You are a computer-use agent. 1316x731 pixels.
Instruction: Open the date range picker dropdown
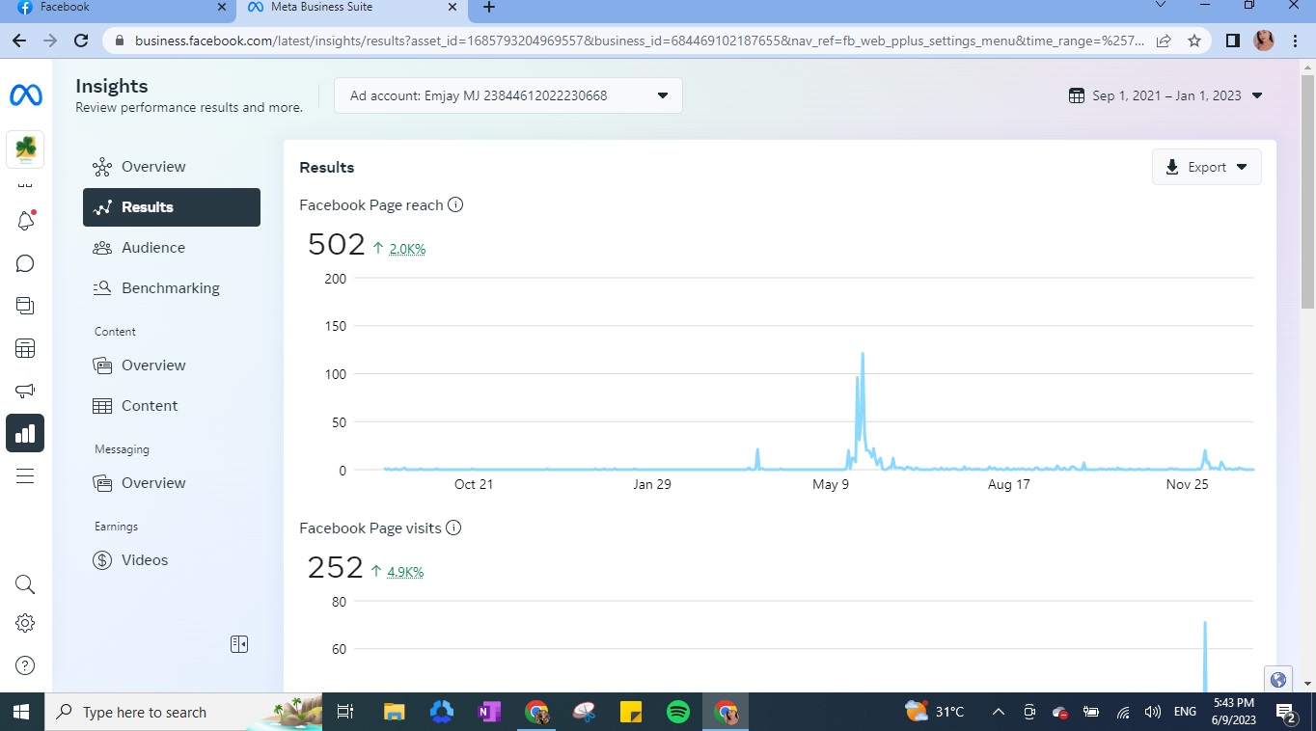1166,95
